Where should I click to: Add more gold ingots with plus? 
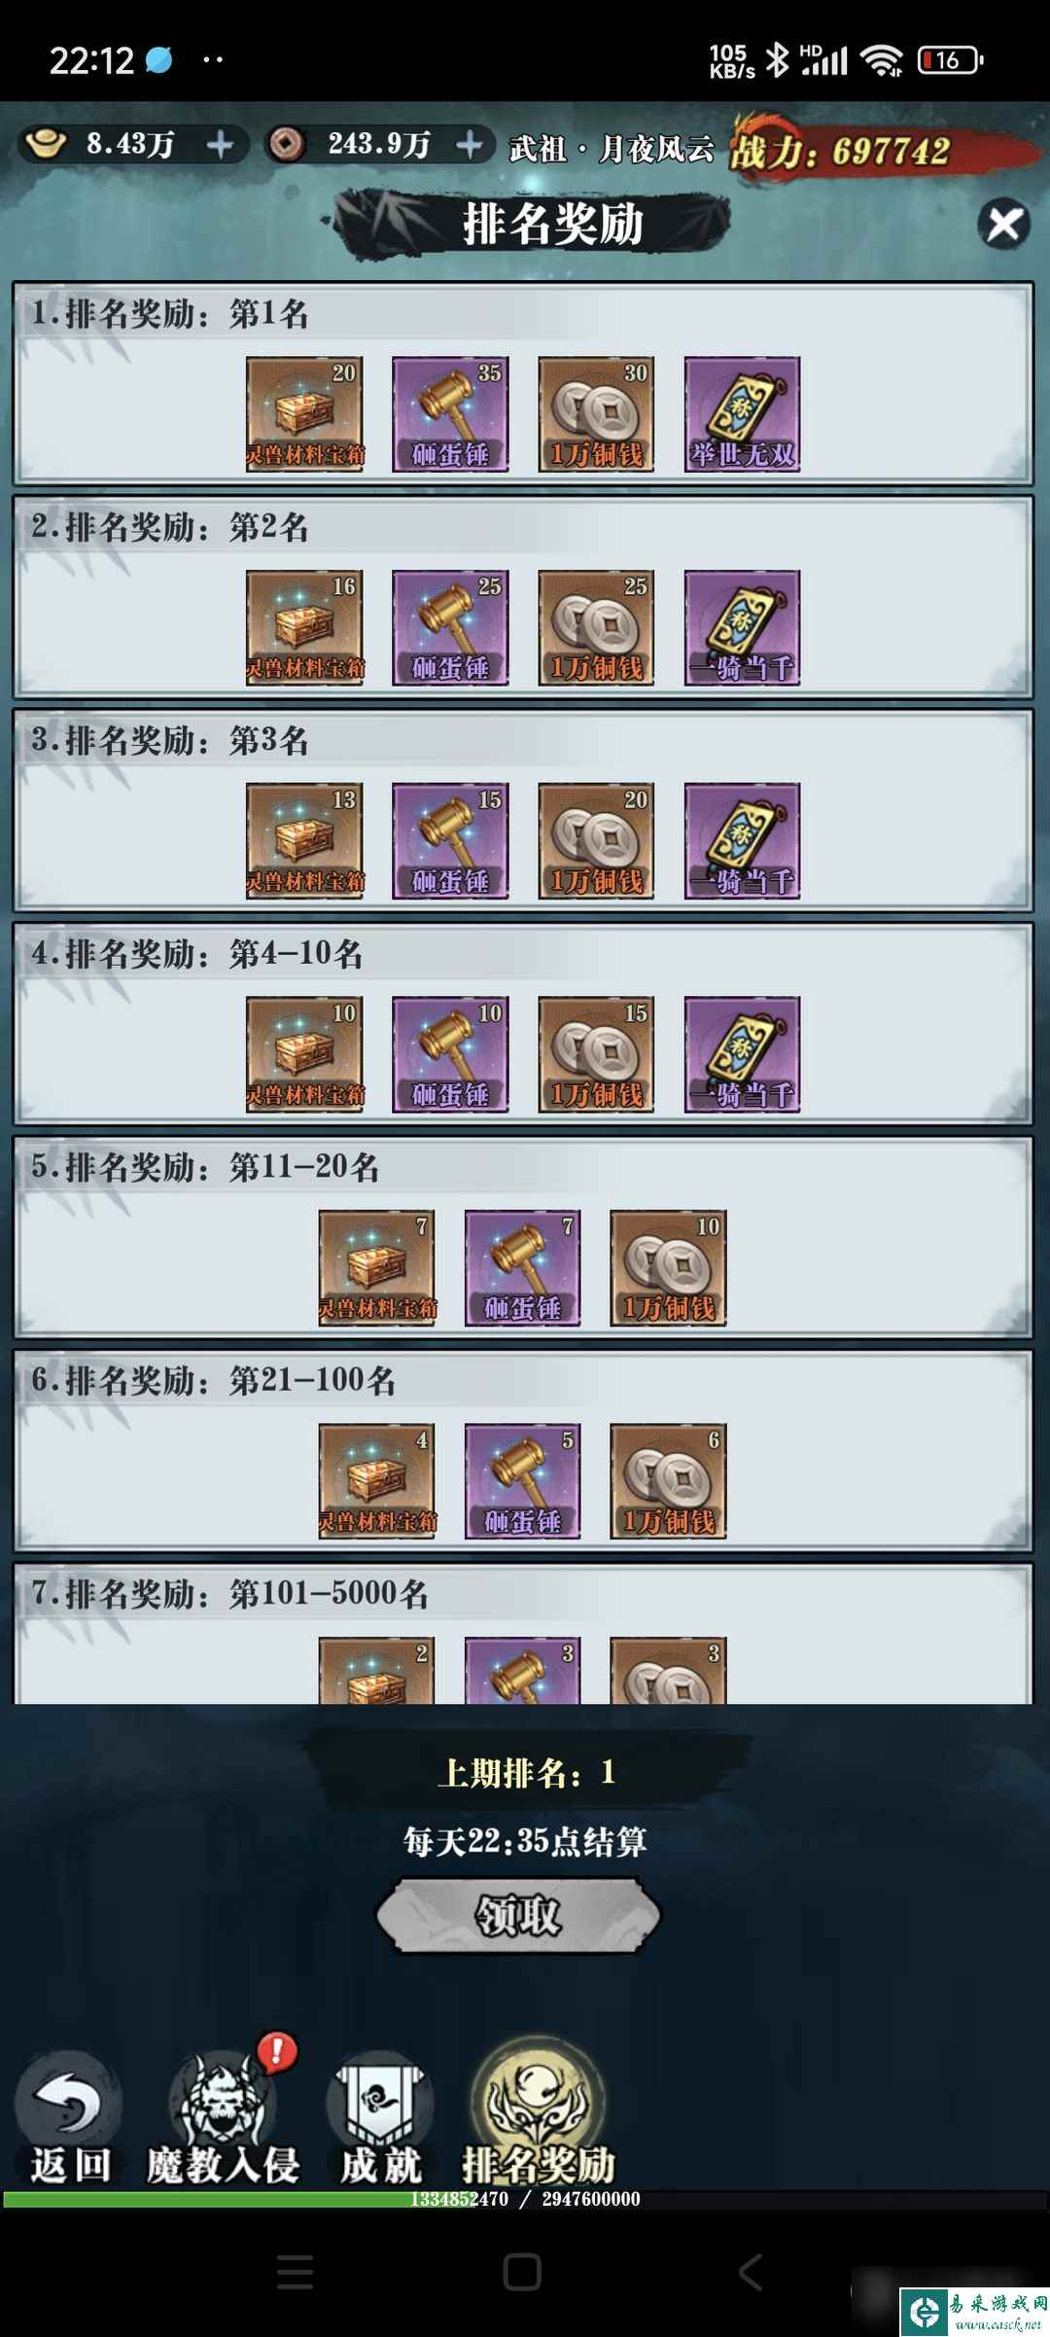[221, 146]
